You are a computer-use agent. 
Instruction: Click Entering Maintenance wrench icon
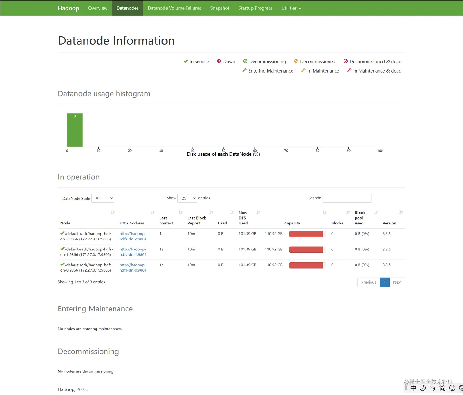244,70
